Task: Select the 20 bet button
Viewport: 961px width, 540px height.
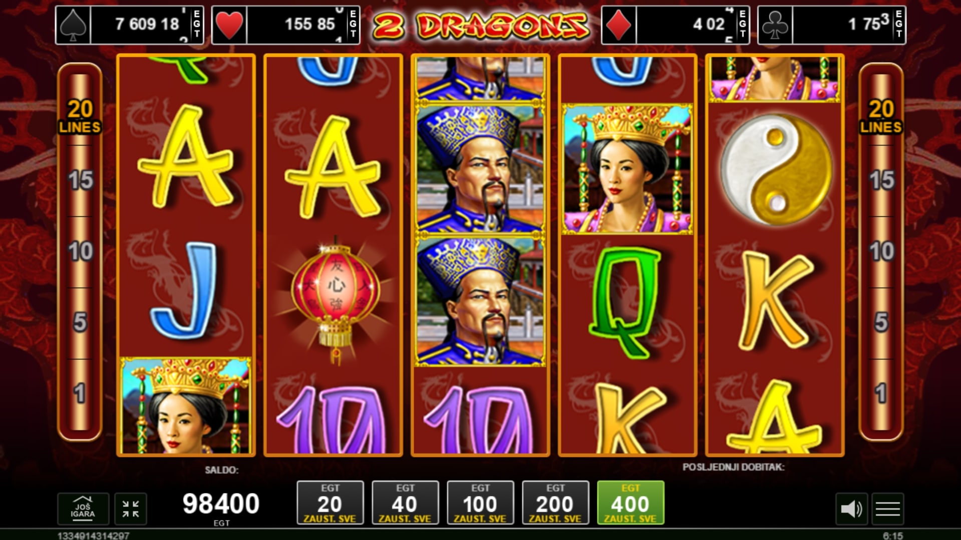Action: point(330,502)
